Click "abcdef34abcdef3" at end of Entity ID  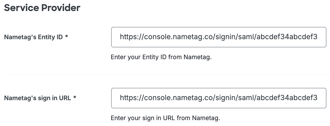click(x=287, y=37)
